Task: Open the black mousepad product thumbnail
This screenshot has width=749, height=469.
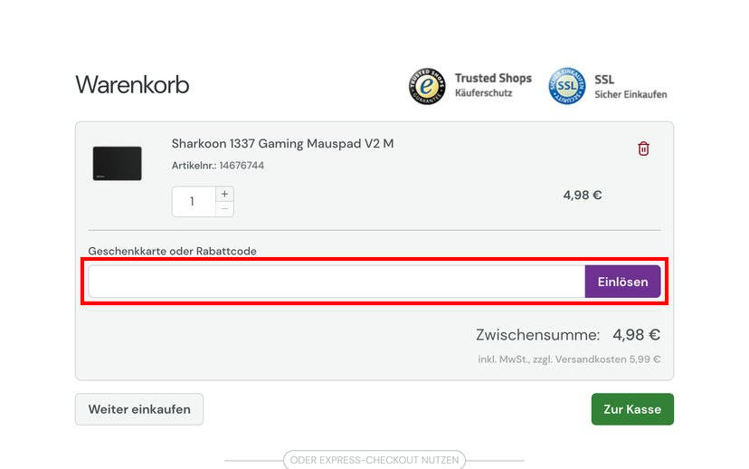Action: click(x=117, y=164)
